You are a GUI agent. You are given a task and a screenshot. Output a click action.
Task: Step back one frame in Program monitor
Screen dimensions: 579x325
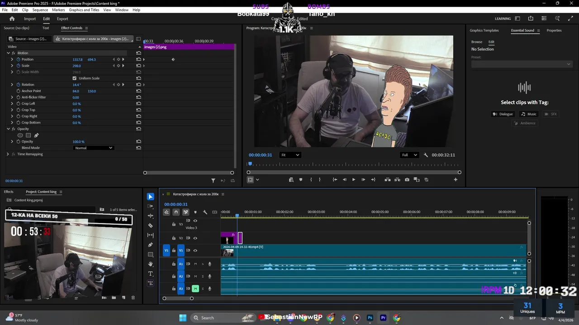click(344, 180)
